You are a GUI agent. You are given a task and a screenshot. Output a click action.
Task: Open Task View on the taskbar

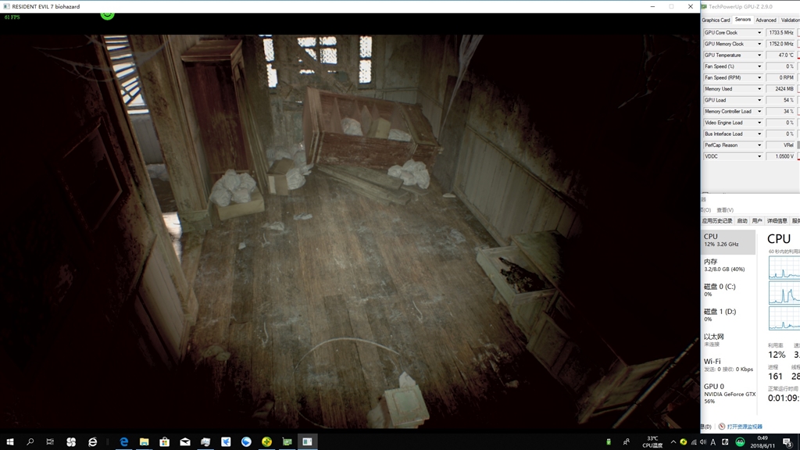point(50,442)
